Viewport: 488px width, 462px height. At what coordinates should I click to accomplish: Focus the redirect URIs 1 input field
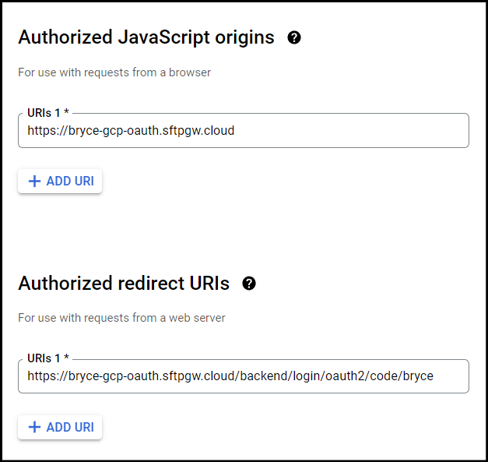point(244,376)
